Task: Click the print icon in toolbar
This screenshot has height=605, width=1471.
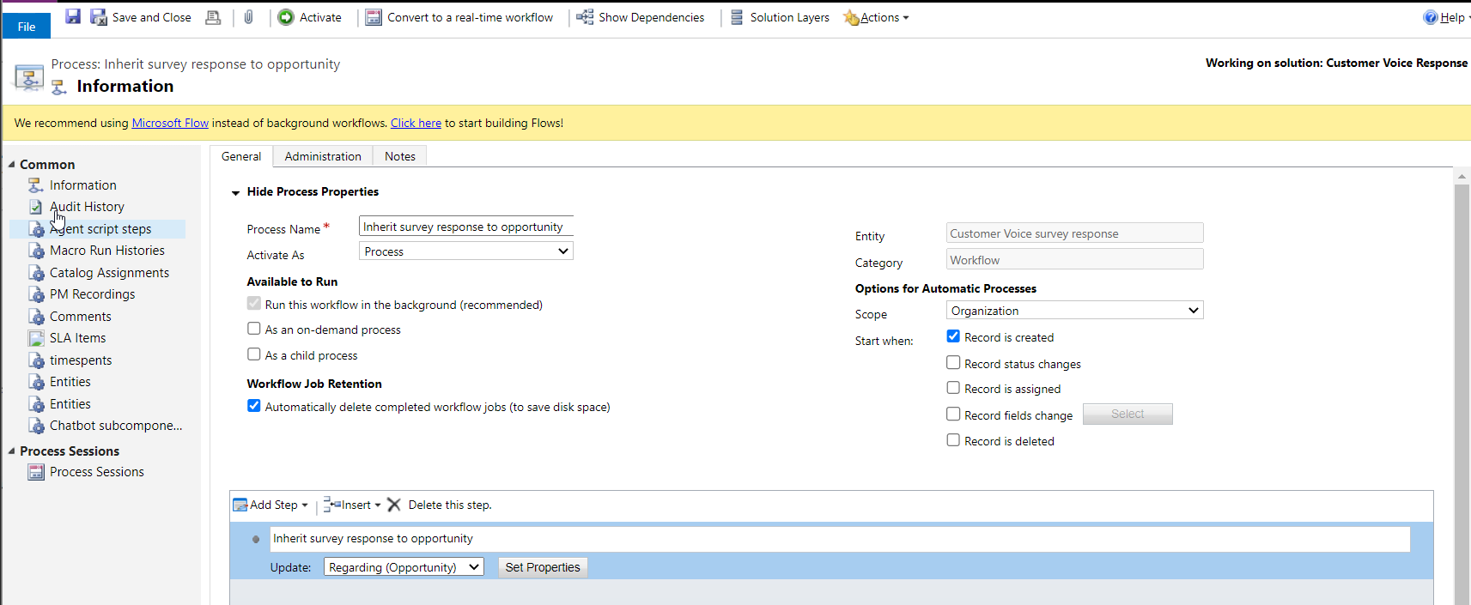Action: [213, 16]
